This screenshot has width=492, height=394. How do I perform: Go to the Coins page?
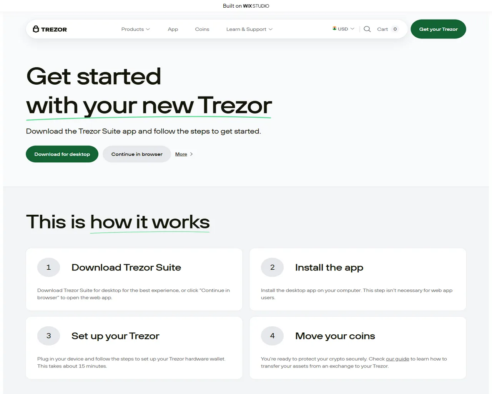202,29
